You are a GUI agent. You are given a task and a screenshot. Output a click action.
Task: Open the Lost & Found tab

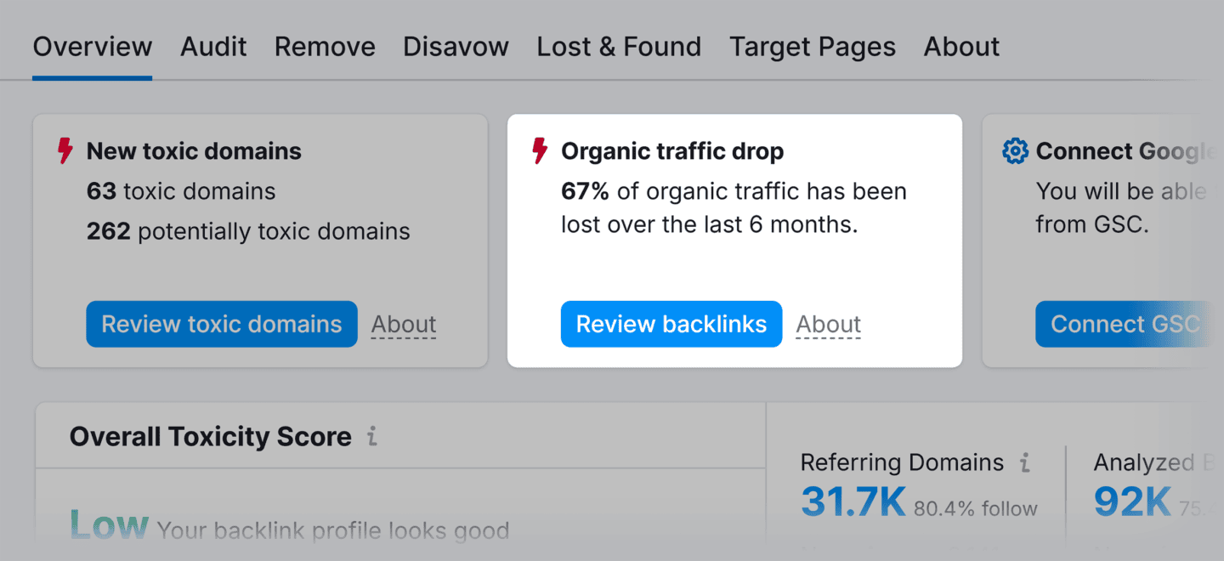[618, 47]
